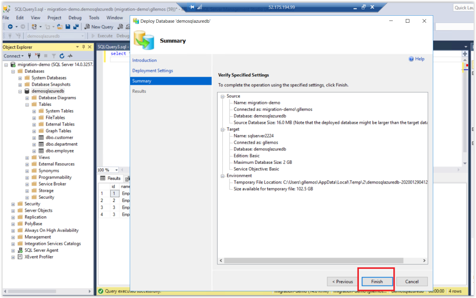Open the Object Explorer window position dropdown
This screenshot has height=298, width=476.
[78, 47]
